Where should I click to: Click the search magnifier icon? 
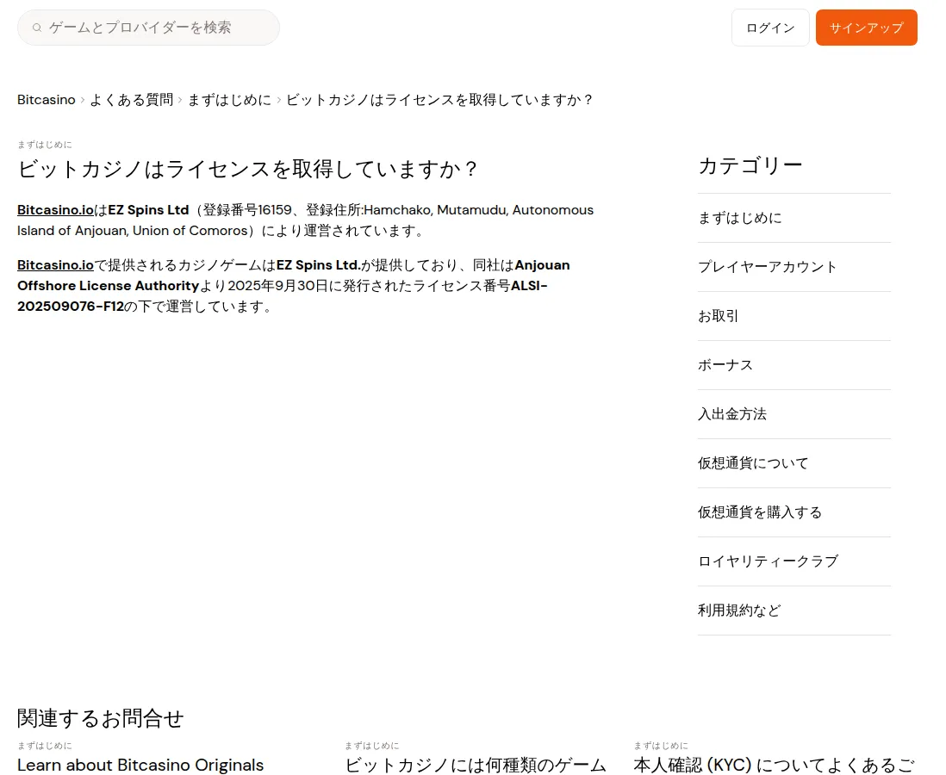[37, 28]
